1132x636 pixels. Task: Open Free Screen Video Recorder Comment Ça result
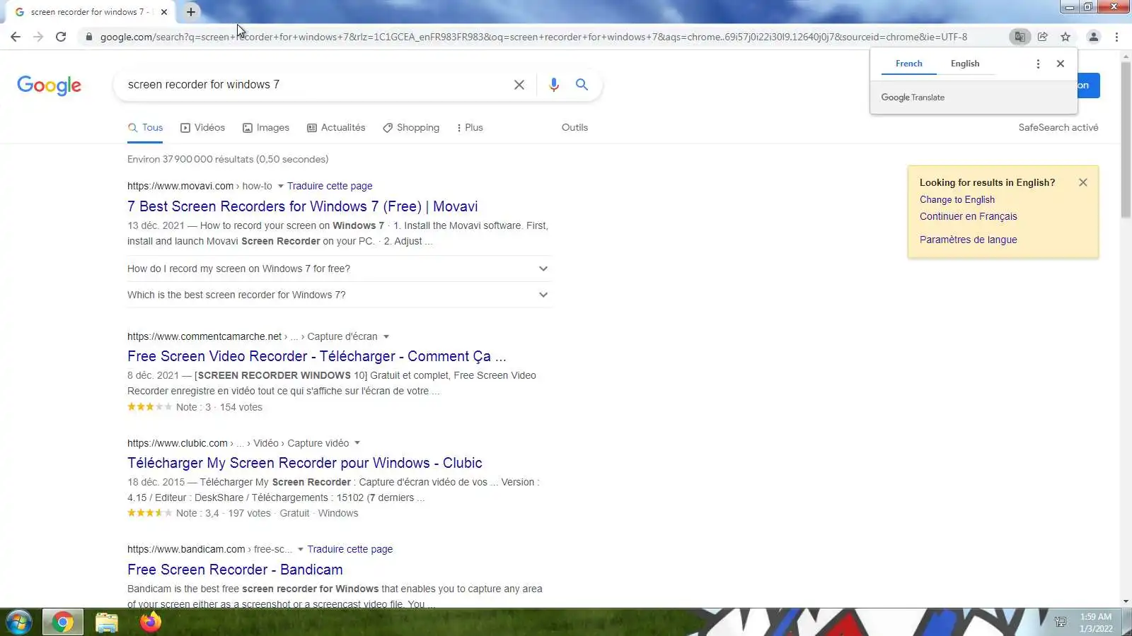pos(316,356)
